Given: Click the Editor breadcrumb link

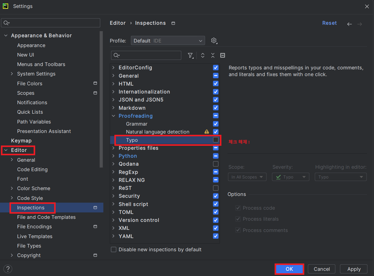Looking at the screenshot, I should [x=118, y=23].
